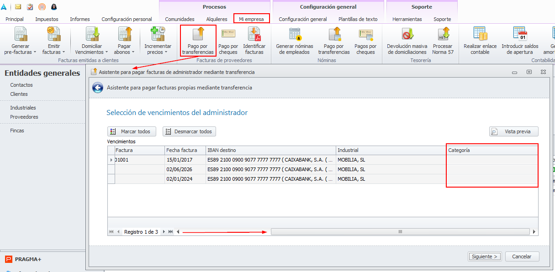Click the grid's right scroll arrow
Screen dimensions: 555x272
pos(534,232)
